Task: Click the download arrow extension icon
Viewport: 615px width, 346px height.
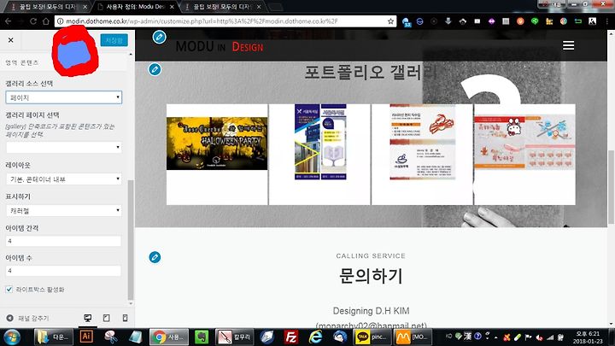Action: [448, 21]
